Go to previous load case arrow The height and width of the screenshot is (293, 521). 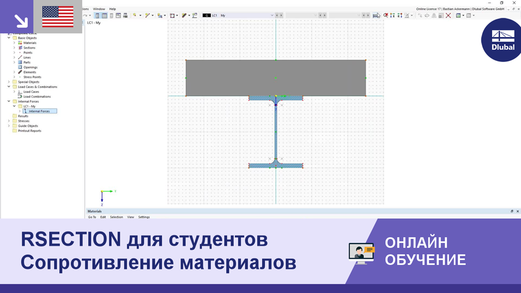(277, 16)
